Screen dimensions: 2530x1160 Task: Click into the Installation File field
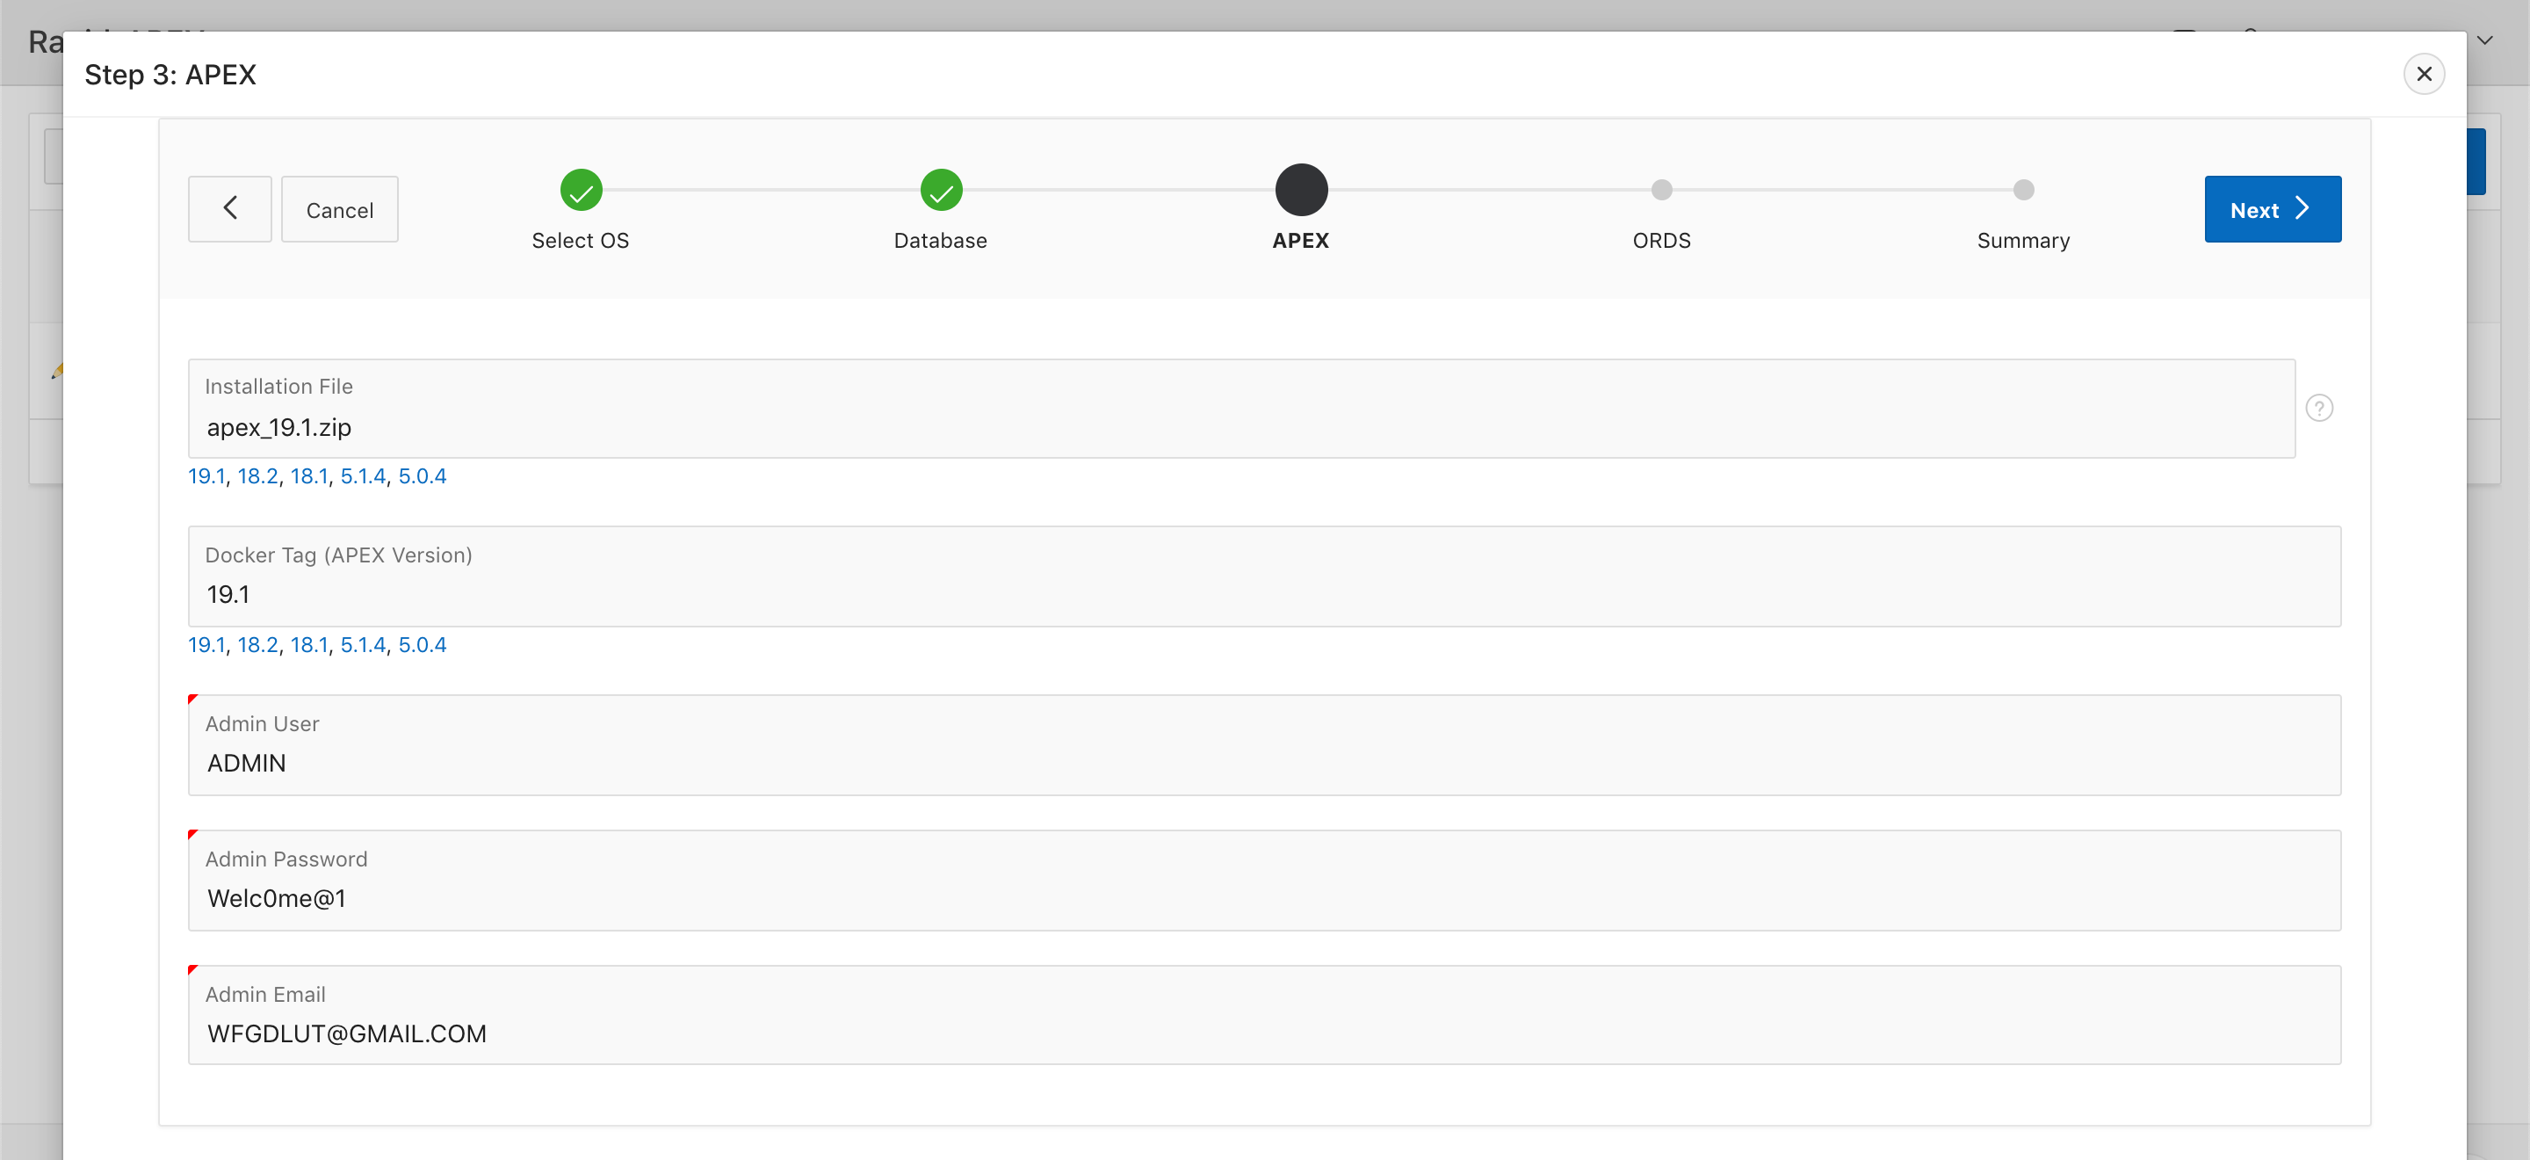click(x=1240, y=427)
